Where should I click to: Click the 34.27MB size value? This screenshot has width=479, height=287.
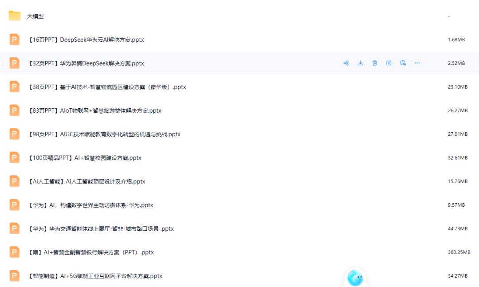pos(458,276)
